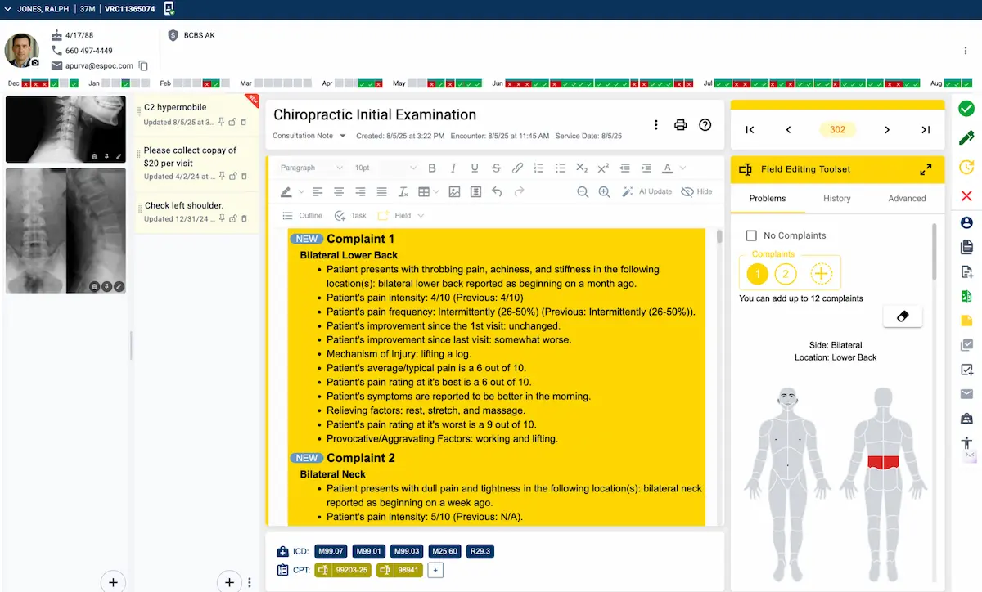The width and height of the screenshot is (982, 592).
Task: Toggle bold formatting in editor toolbar
Action: pos(432,168)
